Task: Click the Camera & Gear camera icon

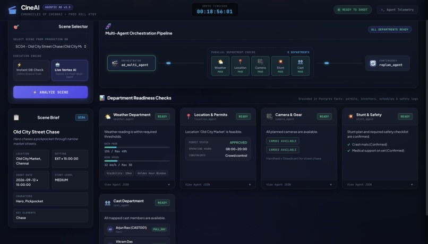Action: (269, 116)
